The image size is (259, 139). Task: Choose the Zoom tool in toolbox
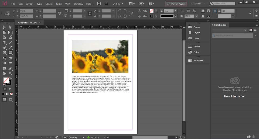coord(10,73)
